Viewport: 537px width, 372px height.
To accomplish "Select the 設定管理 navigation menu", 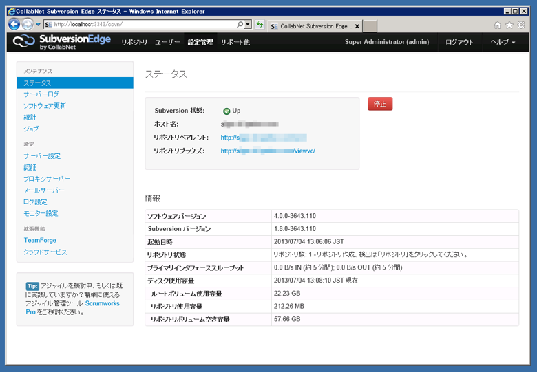I will click(200, 42).
